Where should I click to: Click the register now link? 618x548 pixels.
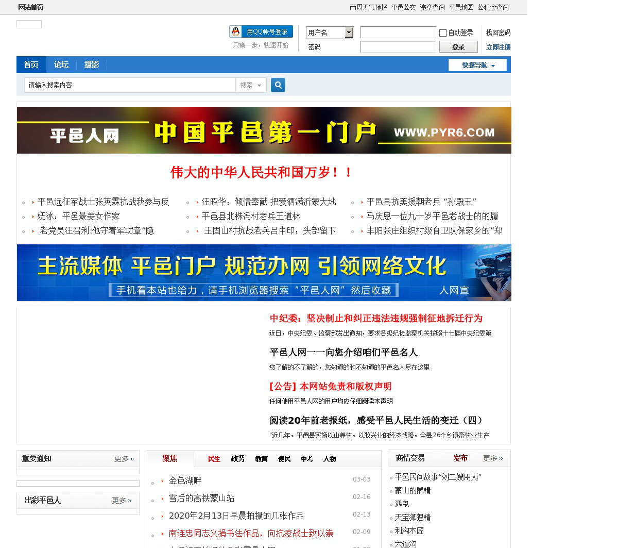tap(498, 47)
